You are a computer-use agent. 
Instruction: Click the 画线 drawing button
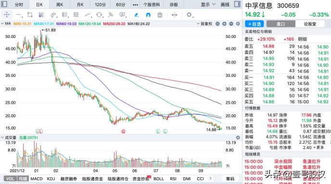pyautogui.click(x=225, y=4)
